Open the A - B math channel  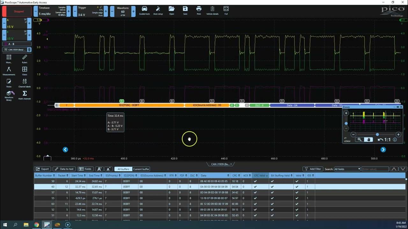(17, 44)
